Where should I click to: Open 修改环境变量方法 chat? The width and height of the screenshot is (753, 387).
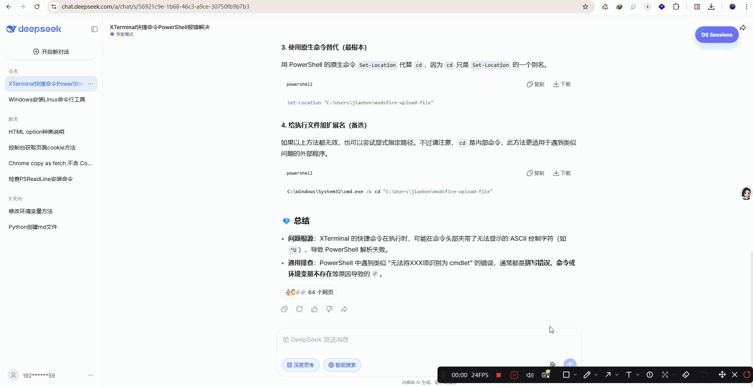click(51, 211)
